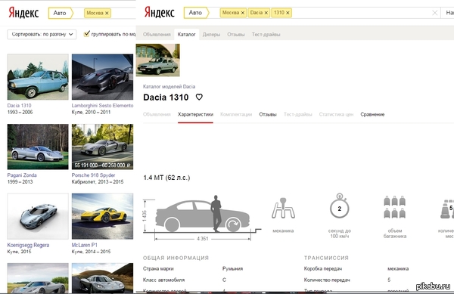Image resolution: width=454 pixels, height=294 pixels.
Task: Click the car dimensions silhouette diagram
Action: coord(202,218)
